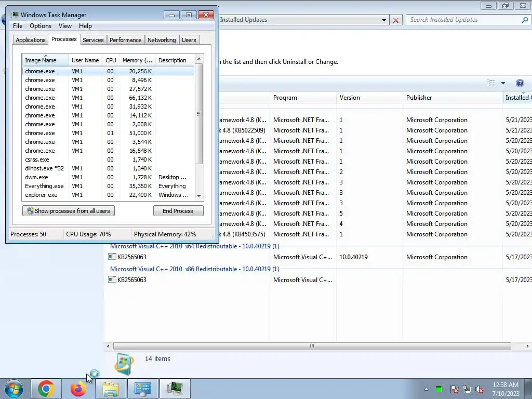Sort updates by Version column
532x399 pixels.
pyautogui.click(x=369, y=98)
